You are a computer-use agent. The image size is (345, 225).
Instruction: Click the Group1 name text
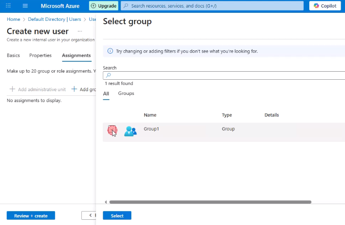[151, 129]
